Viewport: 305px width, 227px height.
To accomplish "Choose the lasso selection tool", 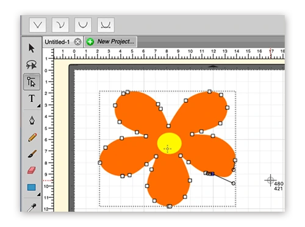I will pos(32,65).
